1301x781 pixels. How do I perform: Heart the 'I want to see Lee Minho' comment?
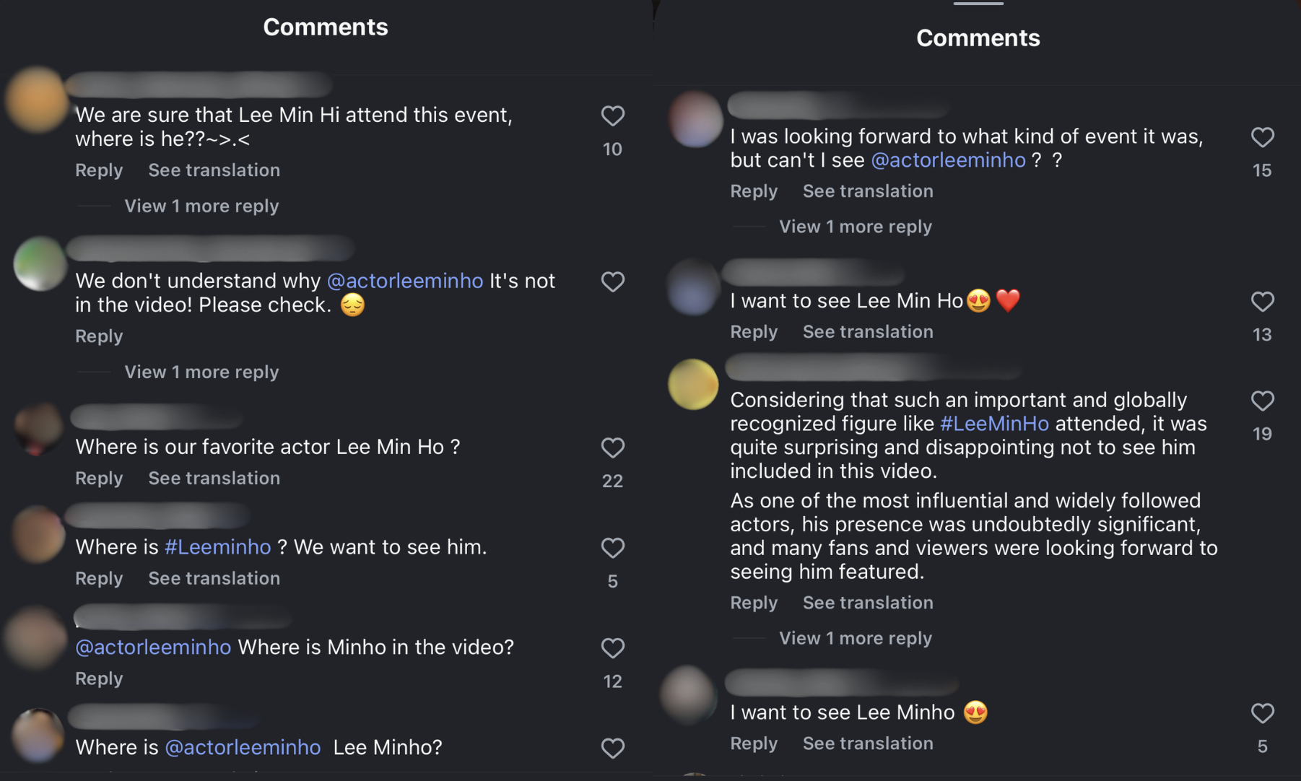[x=1262, y=713]
